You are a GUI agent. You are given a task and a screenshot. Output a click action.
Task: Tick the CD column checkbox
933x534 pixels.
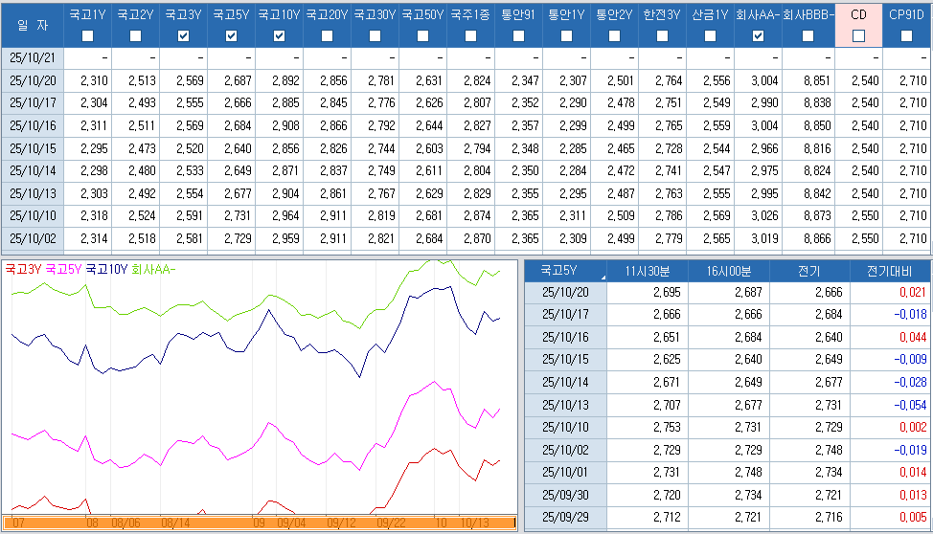[x=858, y=35]
